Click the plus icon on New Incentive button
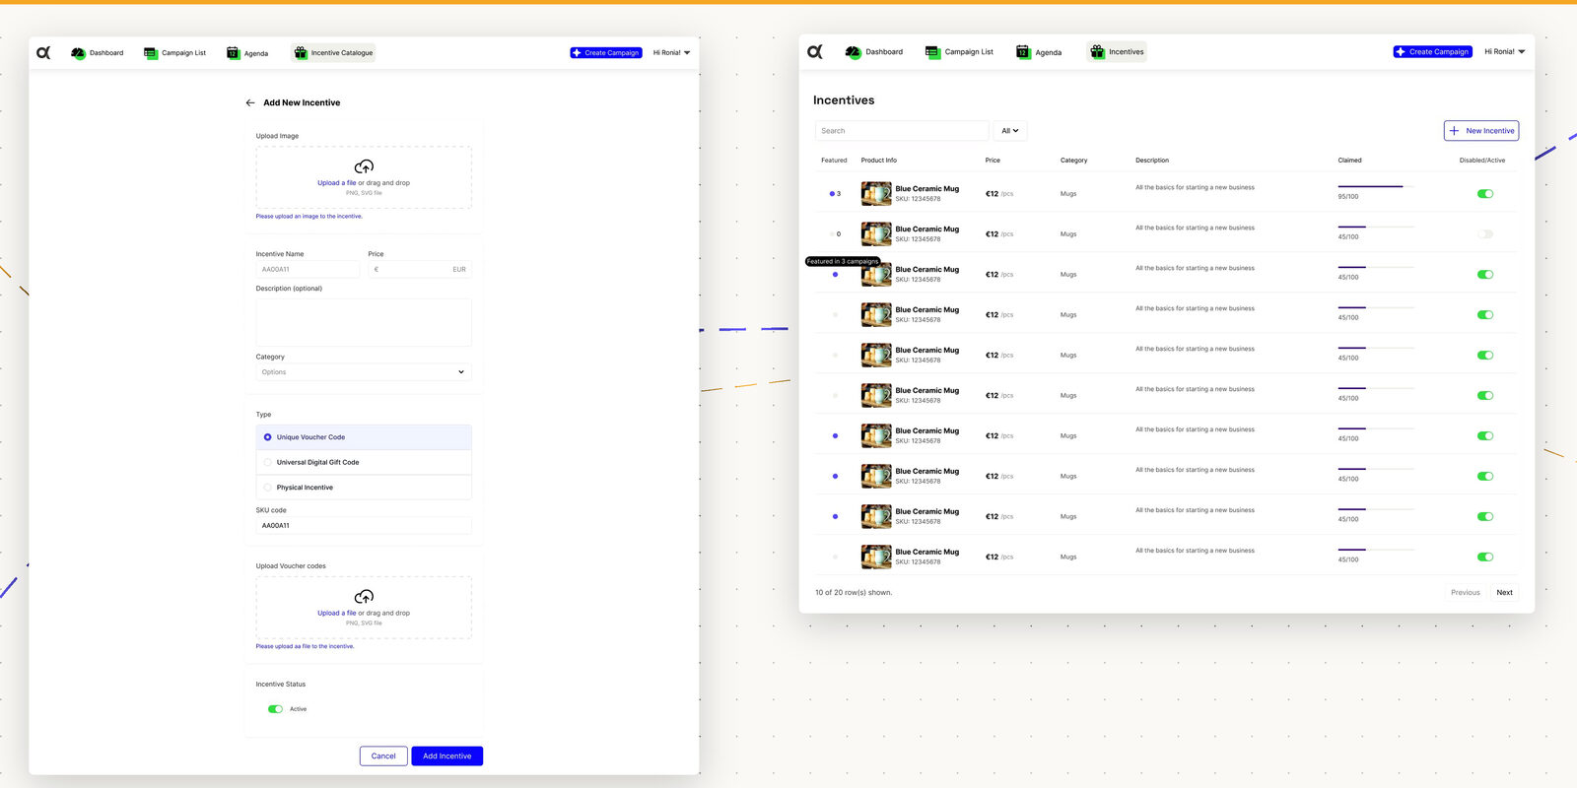Image resolution: width=1577 pixels, height=788 pixels. 1455,131
